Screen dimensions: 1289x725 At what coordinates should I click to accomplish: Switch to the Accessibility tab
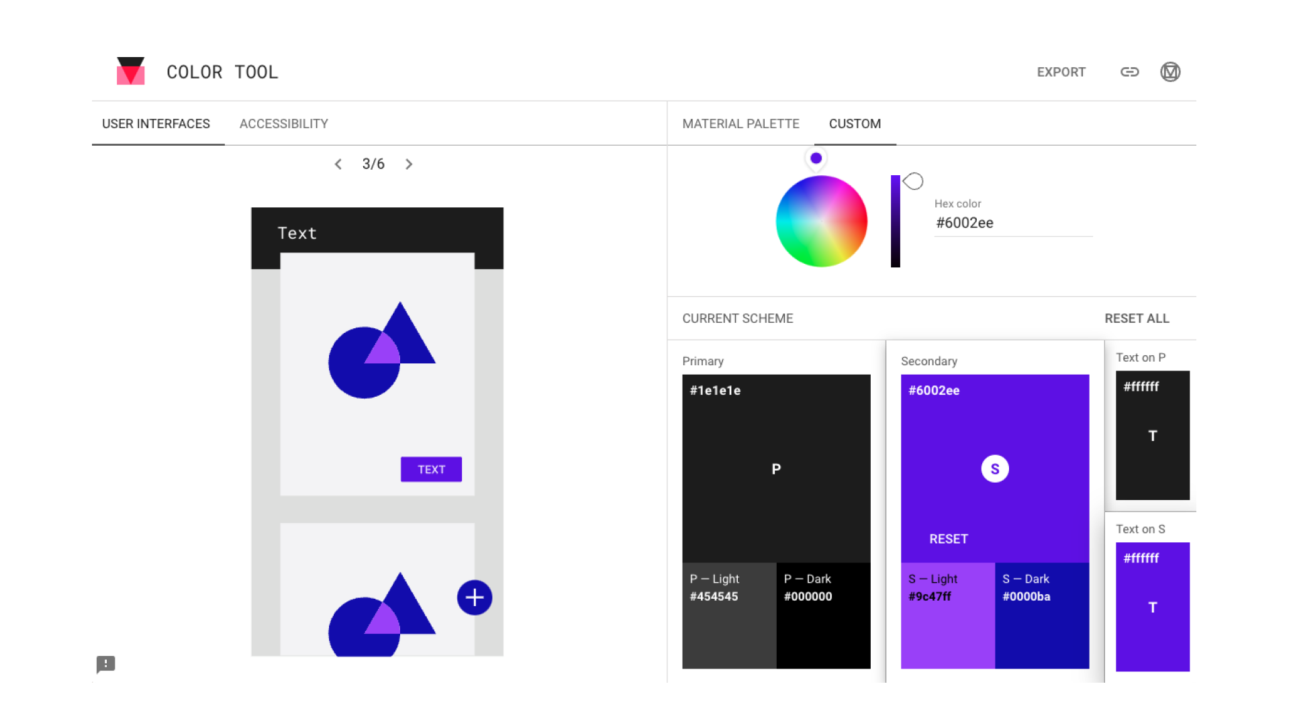pyautogui.click(x=283, y=124)
